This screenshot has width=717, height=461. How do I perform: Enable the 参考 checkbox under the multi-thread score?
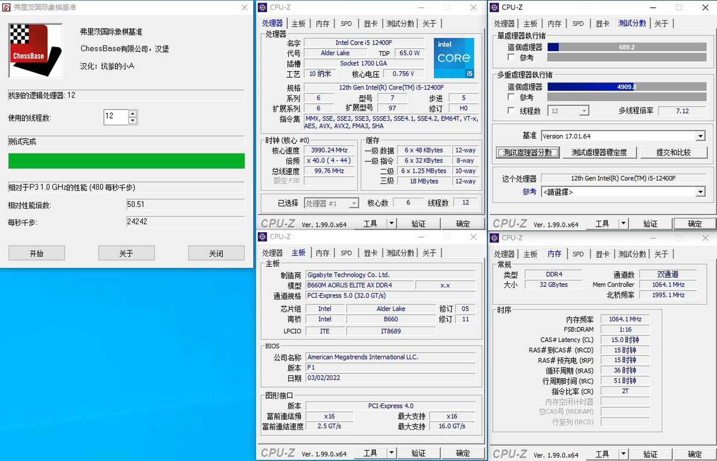click(x=511, y=97)
